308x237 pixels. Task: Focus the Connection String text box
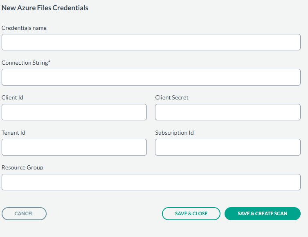151,77
